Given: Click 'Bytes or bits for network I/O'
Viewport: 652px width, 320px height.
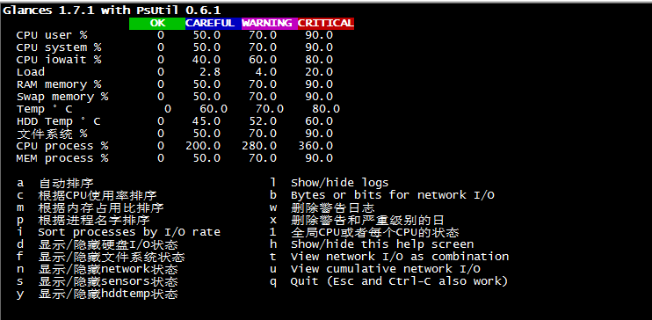Looking at the screenshot, I should pyautogui.click(x=393, y=195).
